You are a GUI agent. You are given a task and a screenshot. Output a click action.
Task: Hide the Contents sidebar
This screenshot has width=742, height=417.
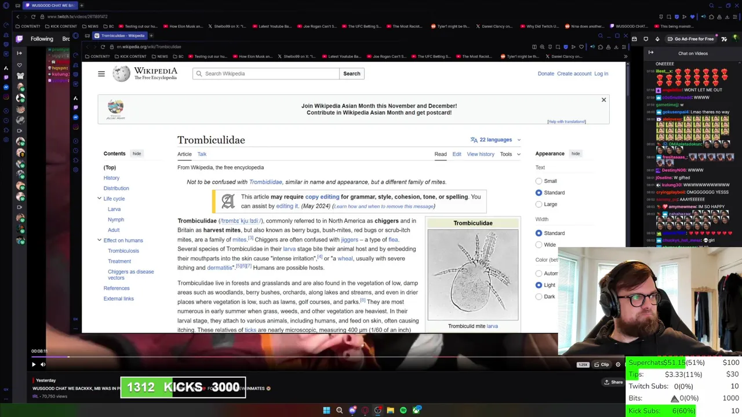[137, 153]
